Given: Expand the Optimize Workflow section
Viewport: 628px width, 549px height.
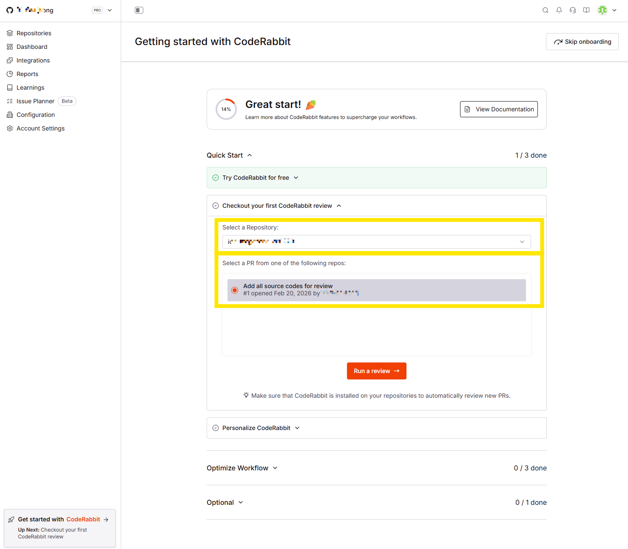Looking at the screenshot, I should [275, 468].
